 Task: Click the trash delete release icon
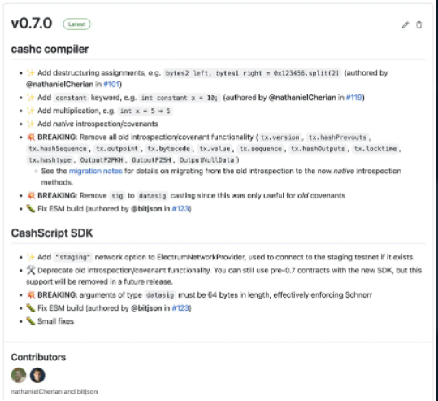pyautogui.click(x=419, y=25)
